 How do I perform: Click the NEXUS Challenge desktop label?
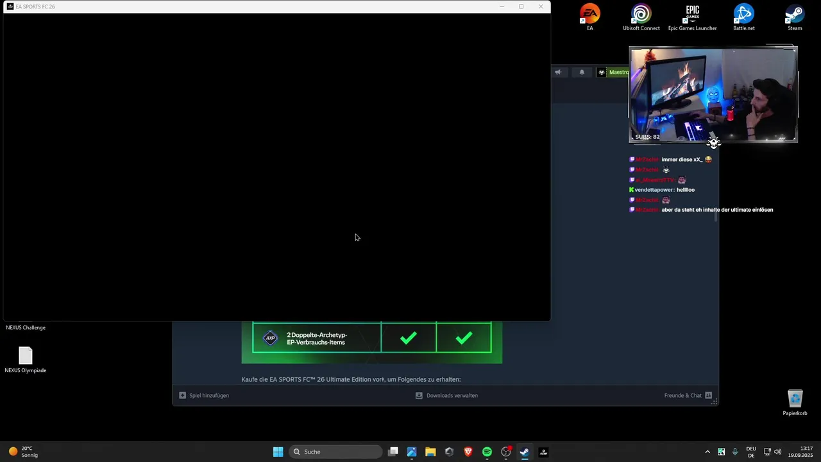point(26,328)
